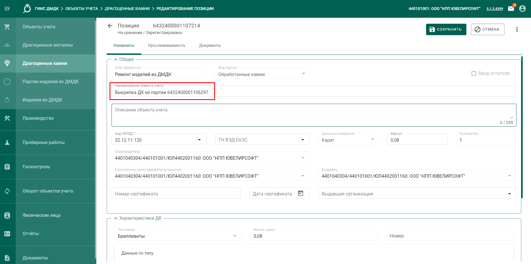Click the contact card icon for Физические лица
The width and height of the screenshot is (531, 264).
tap(7, 215)
